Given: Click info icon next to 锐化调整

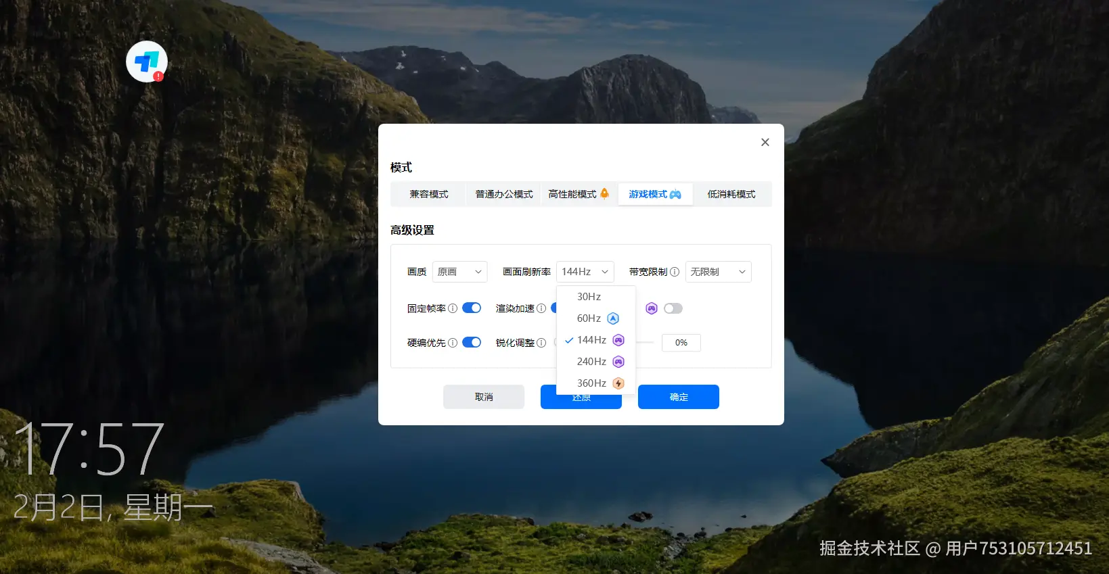Looking at the screenshot, I should [541, 343].
